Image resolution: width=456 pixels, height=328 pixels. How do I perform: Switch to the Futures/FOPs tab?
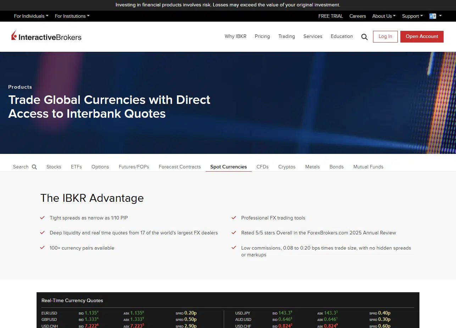[134, 167]
